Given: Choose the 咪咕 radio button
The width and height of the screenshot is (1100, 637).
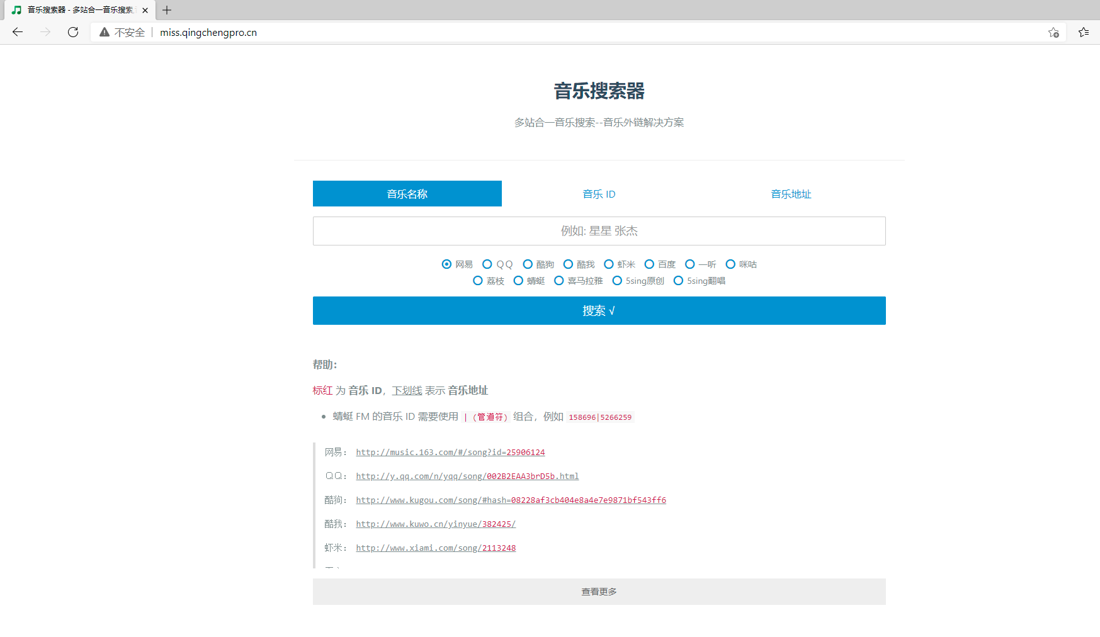Looking at the screenshot, I should [730, 264].
